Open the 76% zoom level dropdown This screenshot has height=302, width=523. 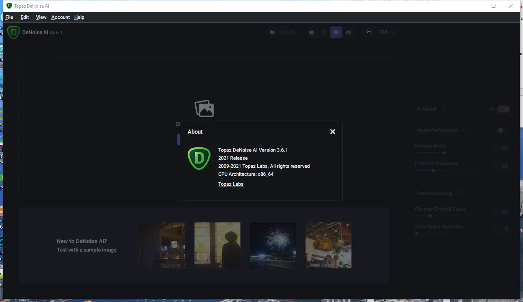tap(387, 32)
